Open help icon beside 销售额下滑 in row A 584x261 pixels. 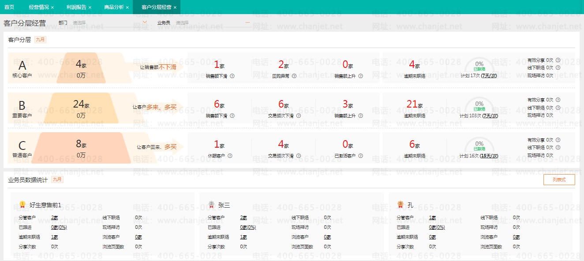pyautogui.click(x=232, y=76)
